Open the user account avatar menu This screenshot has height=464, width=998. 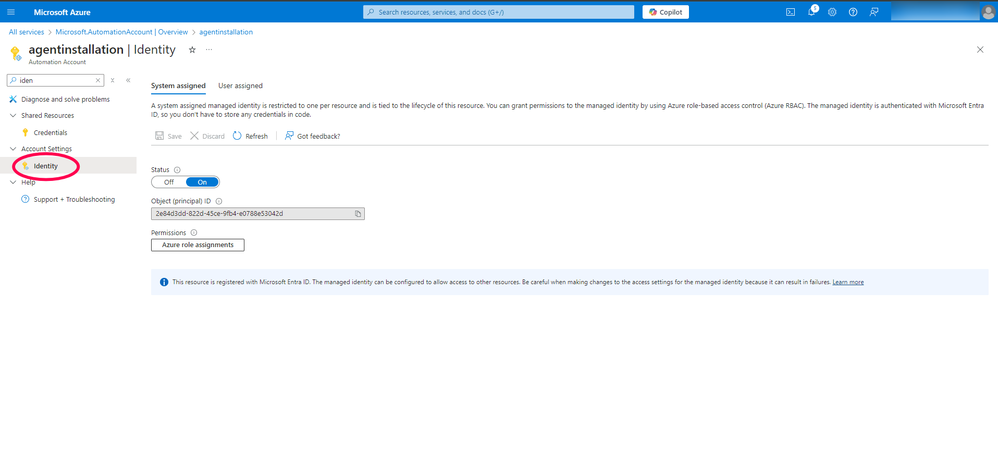(x=988, y=12)
